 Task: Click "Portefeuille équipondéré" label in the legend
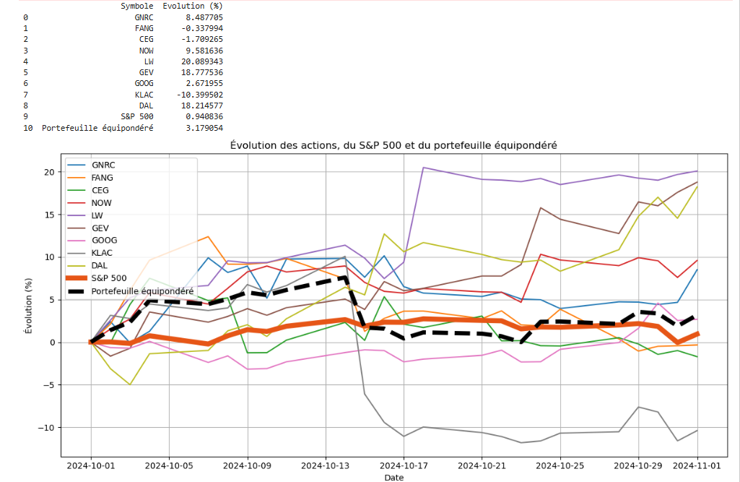coord(142,291)
